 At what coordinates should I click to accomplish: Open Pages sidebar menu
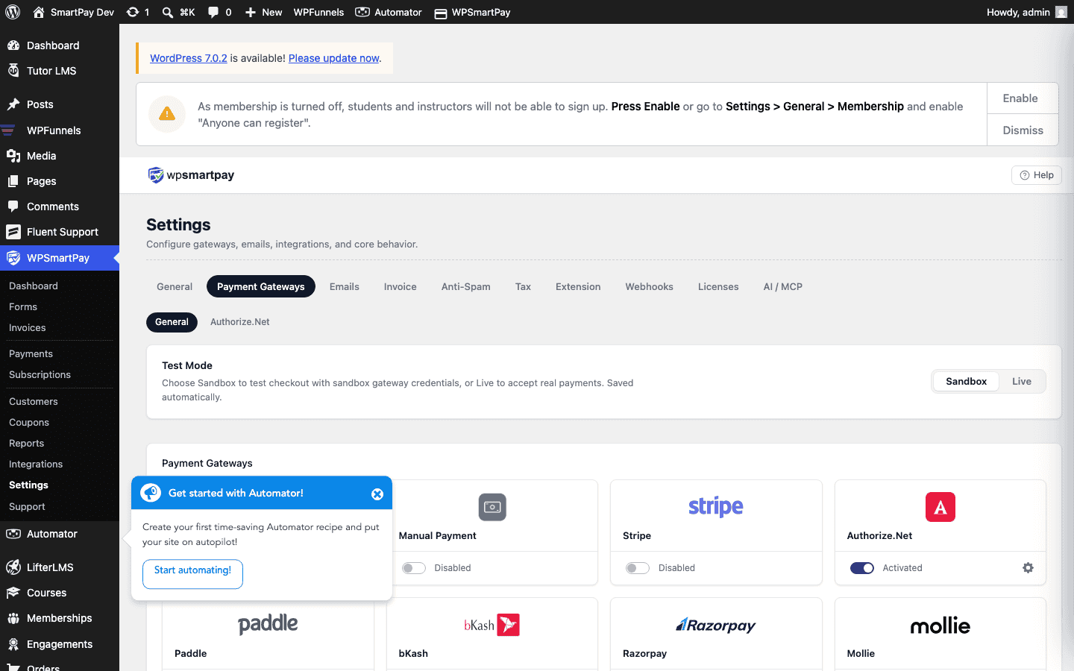pos(60,181)
